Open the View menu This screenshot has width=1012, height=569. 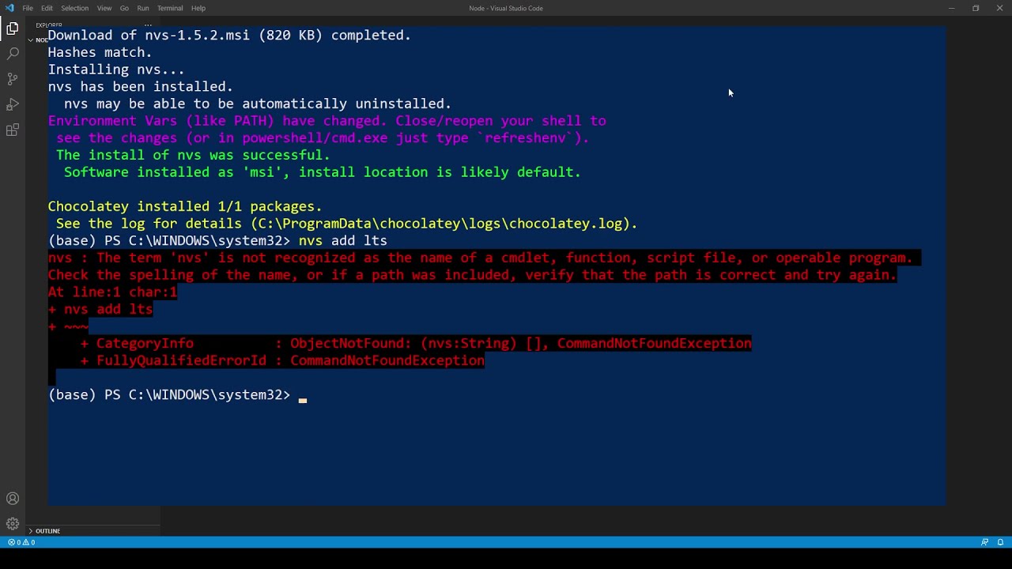pos(104,8)
